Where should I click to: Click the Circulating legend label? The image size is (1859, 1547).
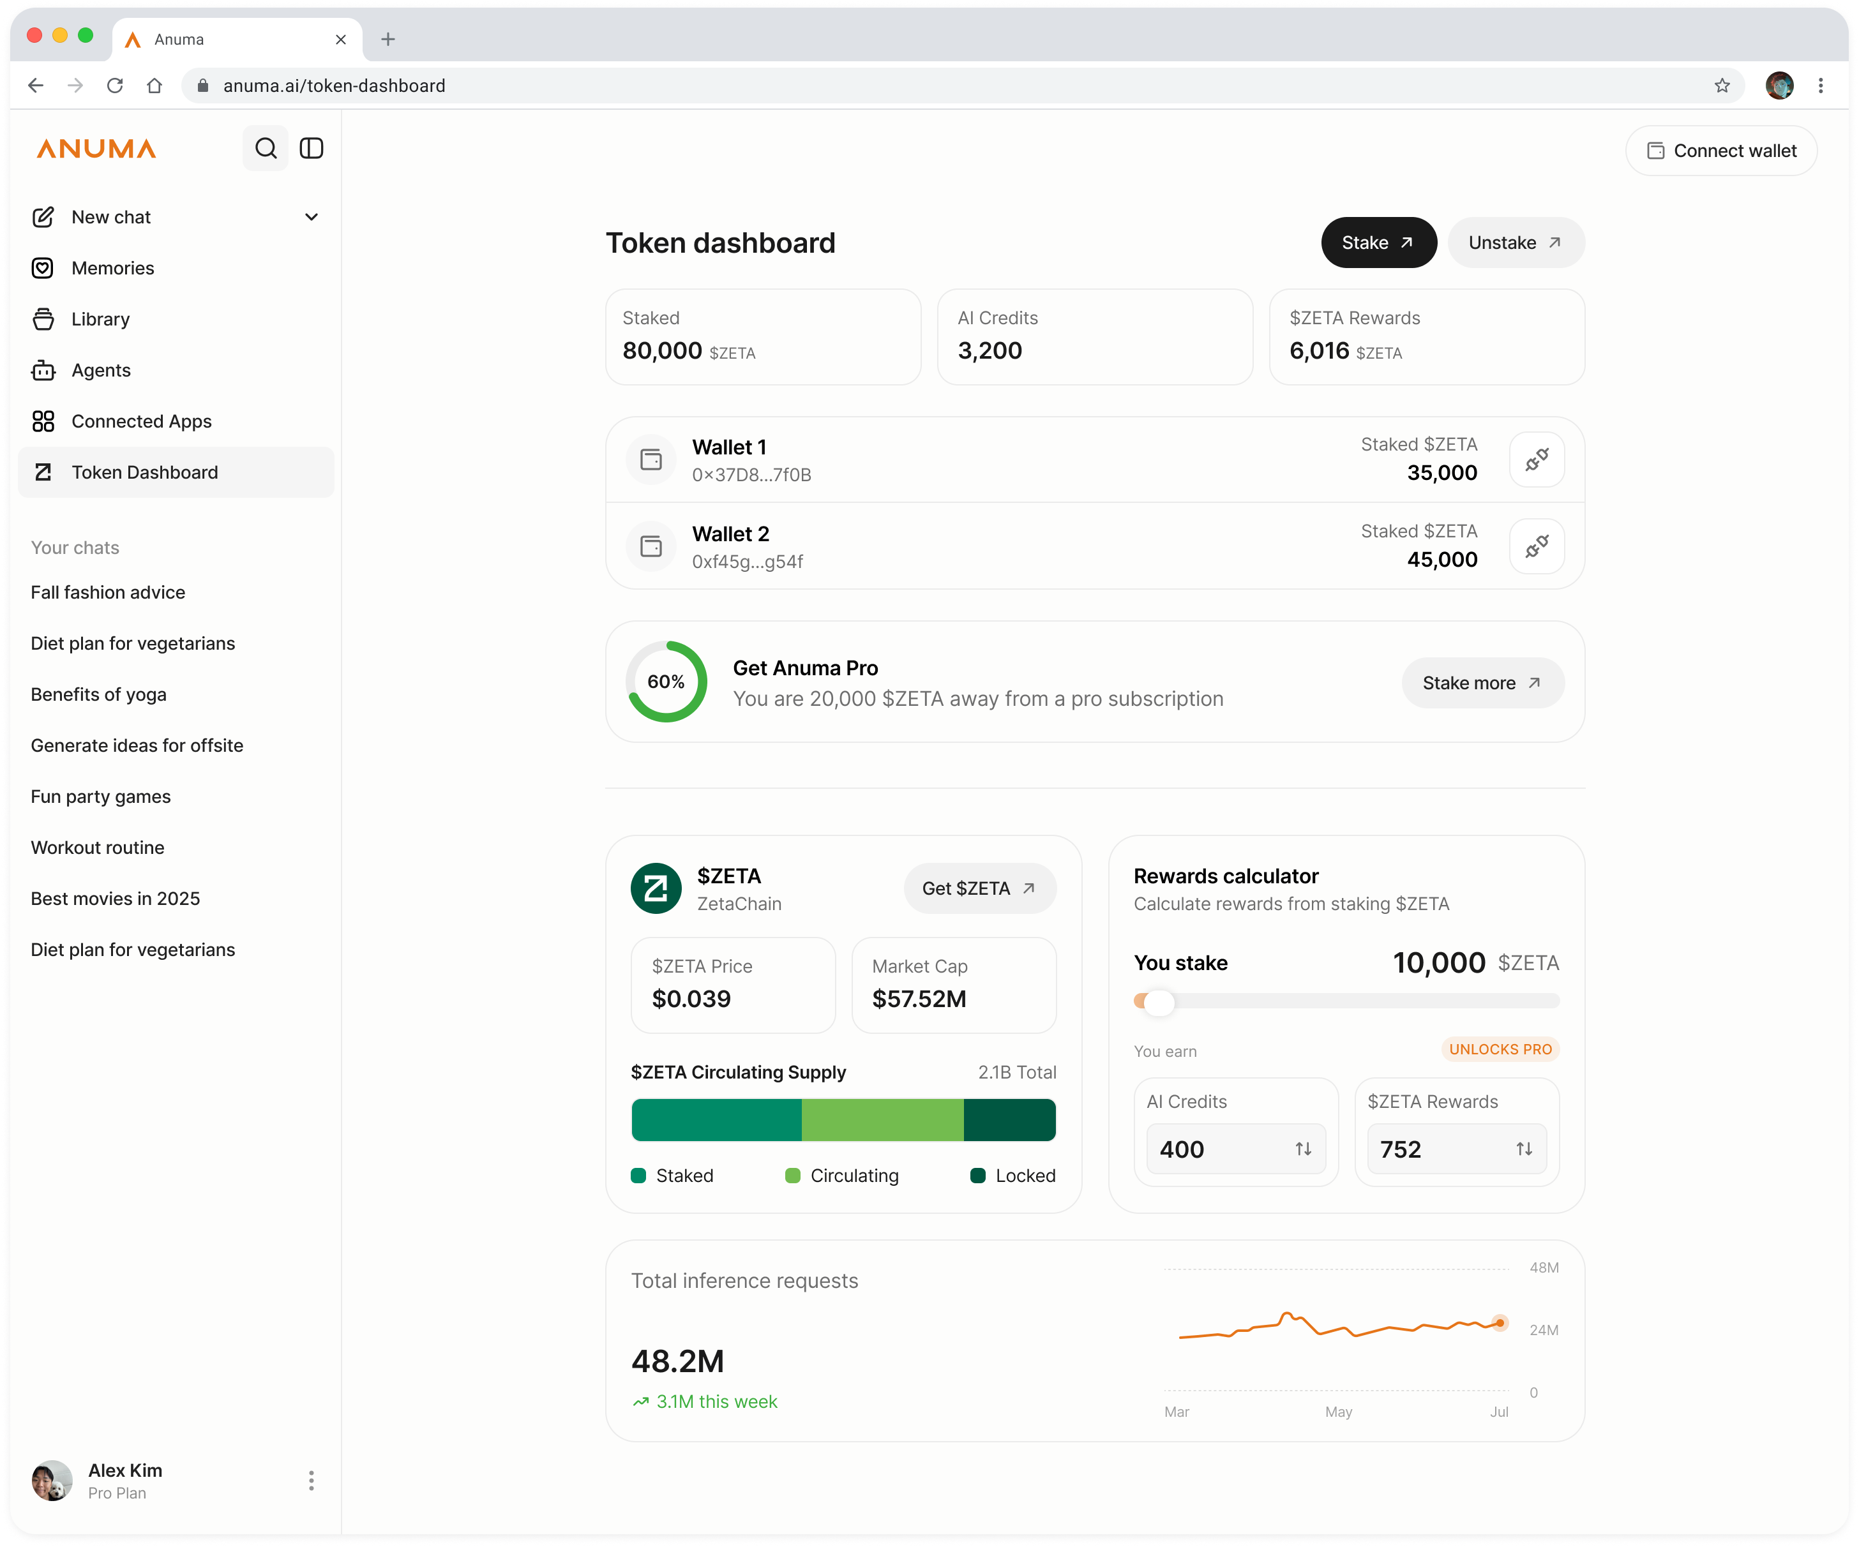[854, 1176]
